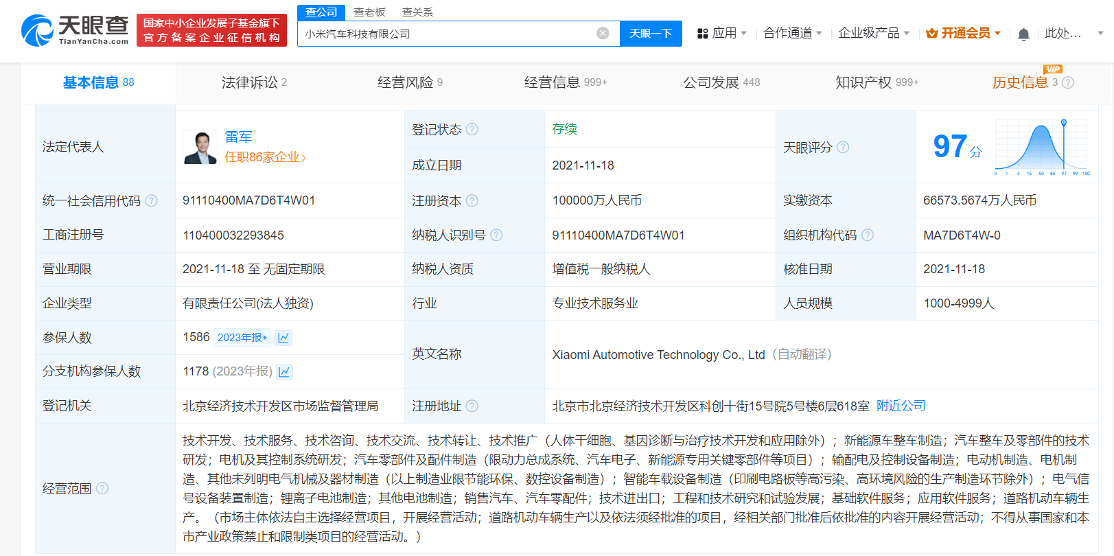Click the crown icon beside 开通会员

[931, 33]
